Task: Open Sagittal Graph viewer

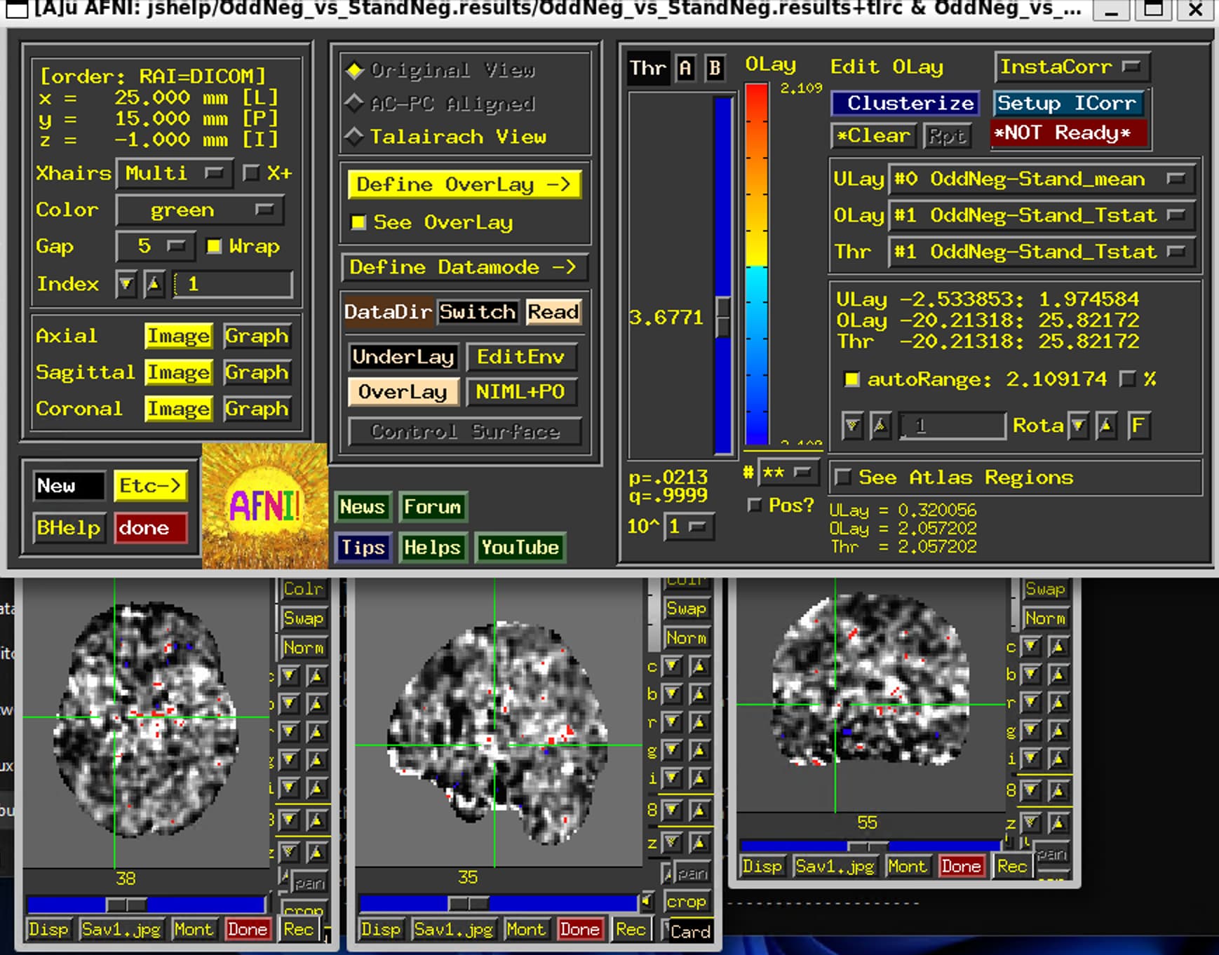Action: [257, 373]
